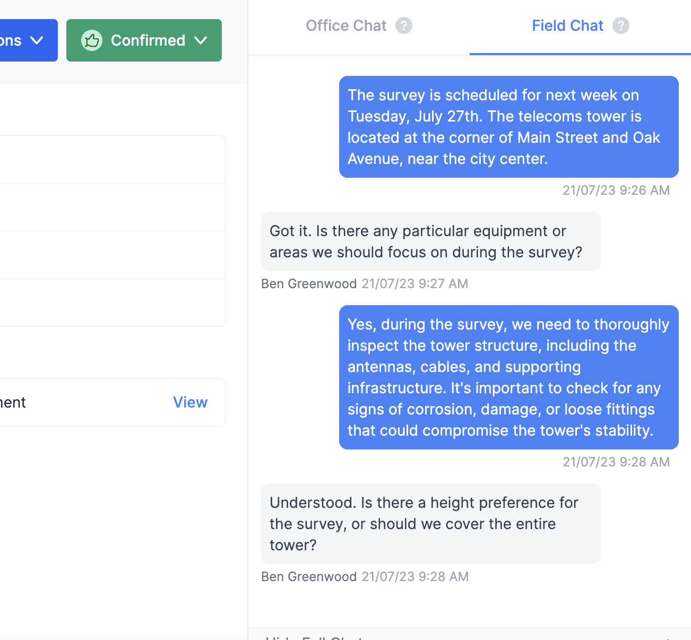Click the 9:27 AM timestamp beside Ben Greenwood
The height and width of the screenshot is (640, 691).
(414, 284)
